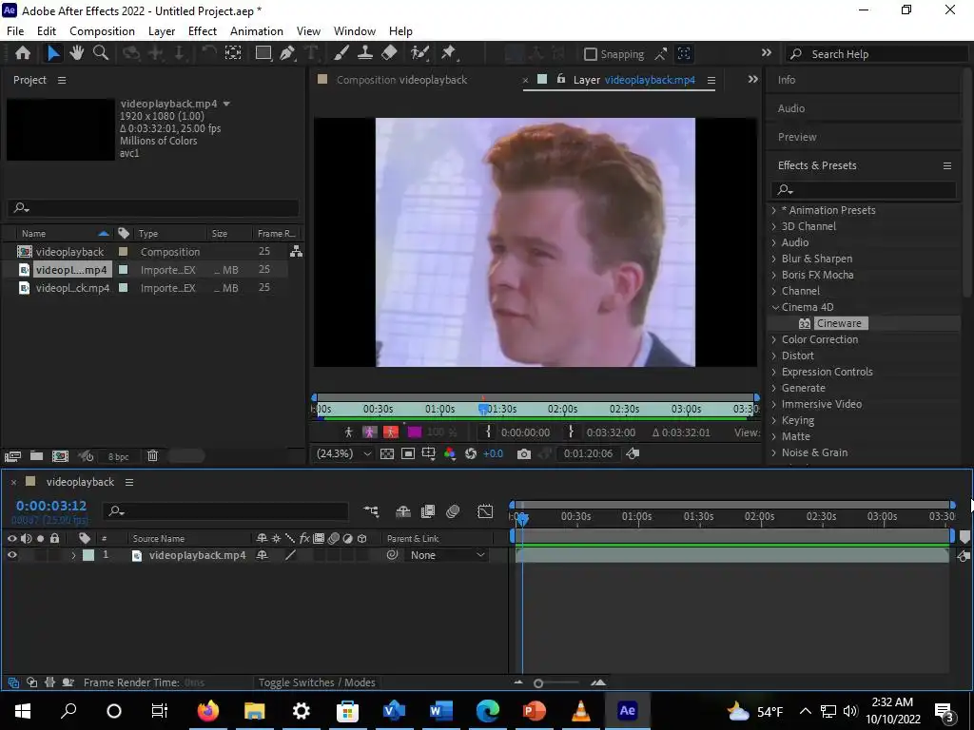This screenshot has width=974, height=730.
Task: Open the File menu
Action: point(15,31)
